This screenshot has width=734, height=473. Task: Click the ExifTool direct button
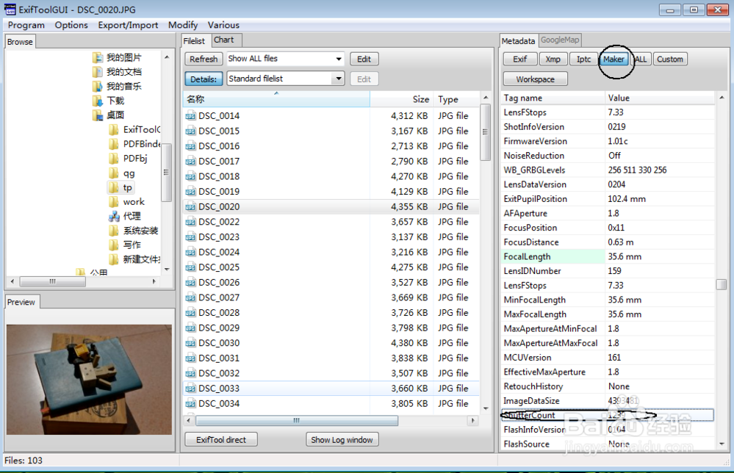pyautogui.click(x=221, y=440)
